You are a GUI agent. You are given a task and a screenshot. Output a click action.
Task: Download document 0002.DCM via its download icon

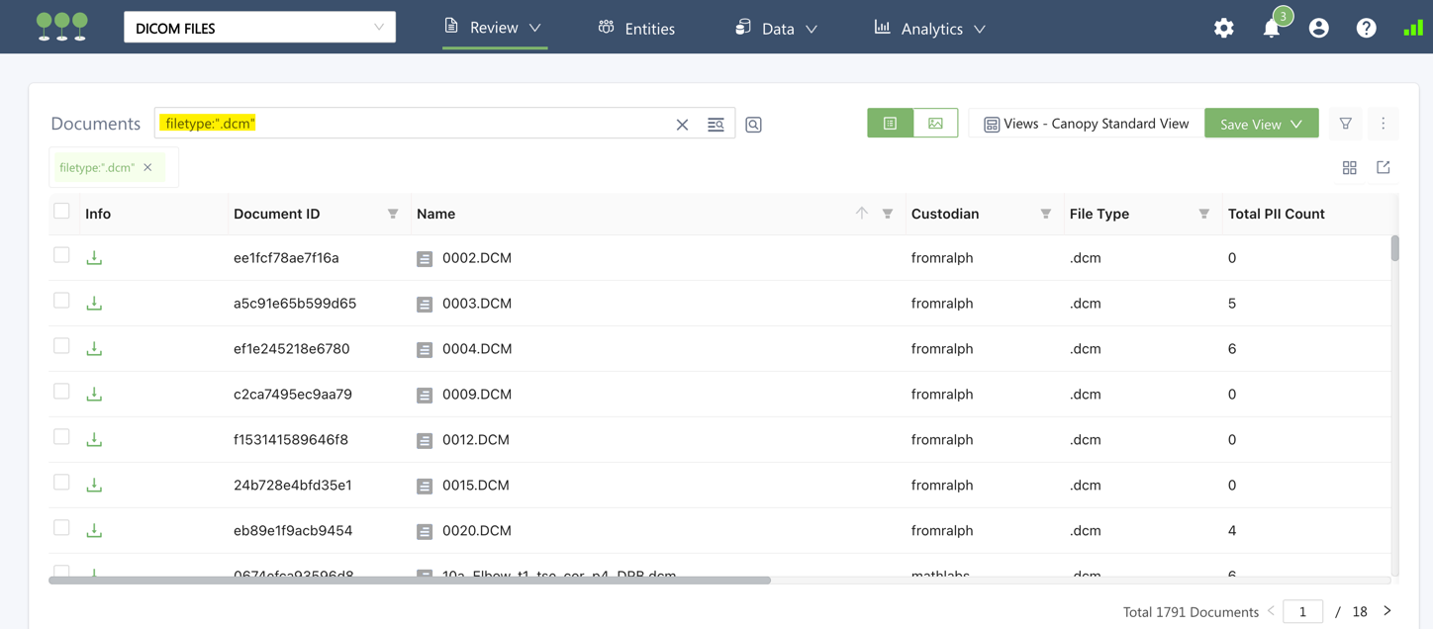click(x=94, y=258)
